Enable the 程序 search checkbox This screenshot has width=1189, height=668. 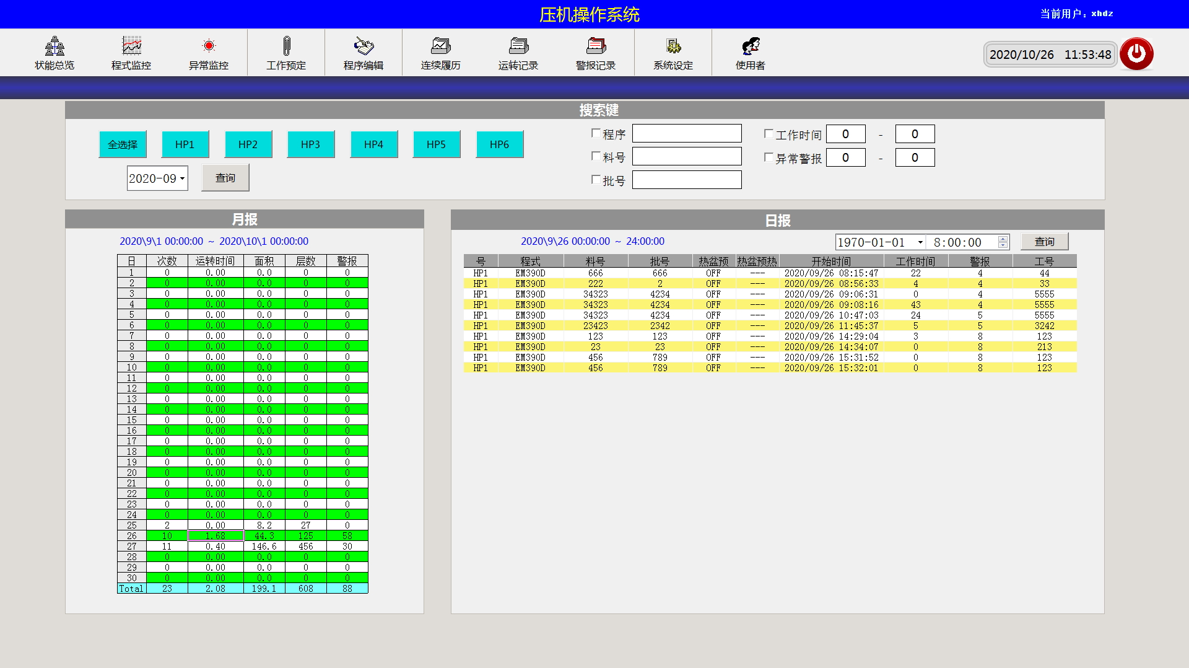tap(596, 133)
